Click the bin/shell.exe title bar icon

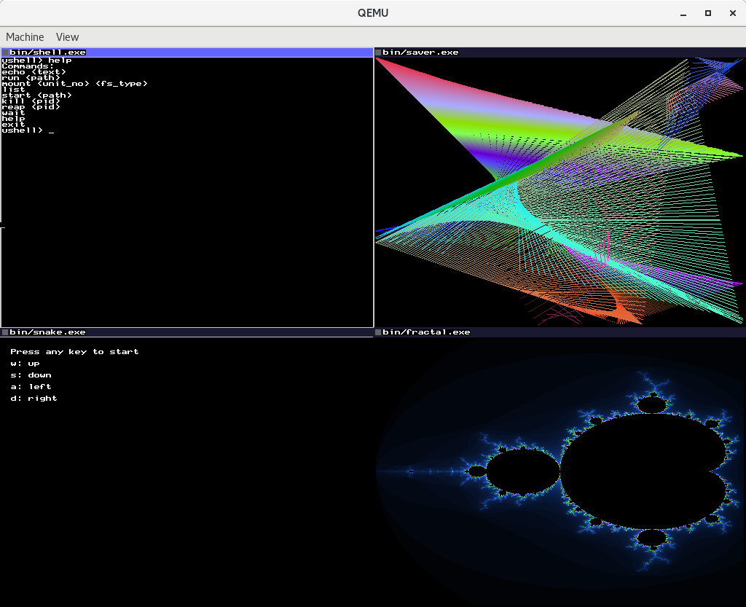coord(6,52)
